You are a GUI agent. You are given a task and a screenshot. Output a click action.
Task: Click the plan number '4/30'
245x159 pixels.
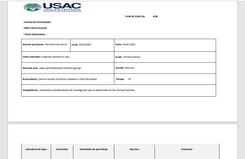click(x=155, y=16)
